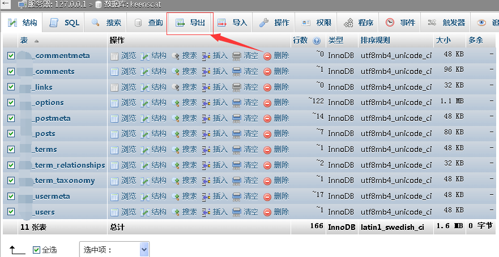Click search icon in _links row
This screenshot has height=257, width=499.
pyautogui.click(x=176, y=88)
